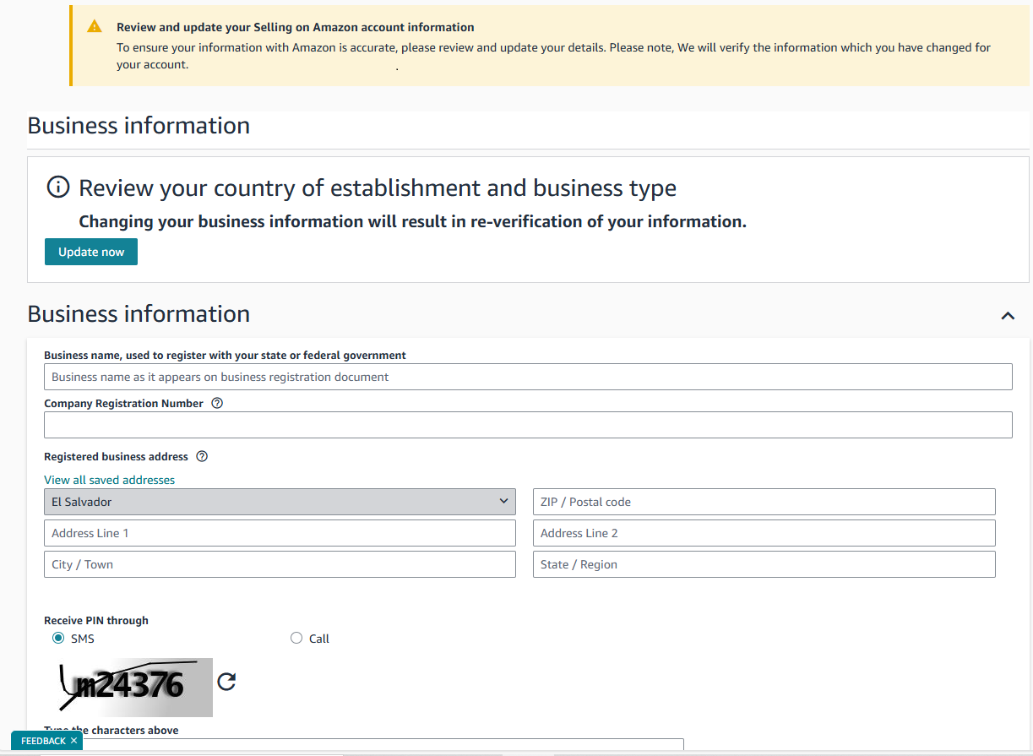This screenshot has width=1033, height=756.
Task: Select Call to receive the PIN
Action: (296, 639)
